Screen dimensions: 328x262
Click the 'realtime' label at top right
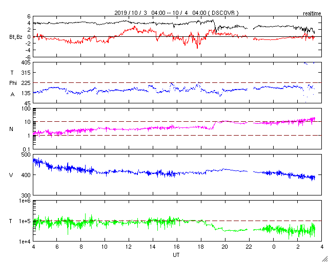pos(312,14)
